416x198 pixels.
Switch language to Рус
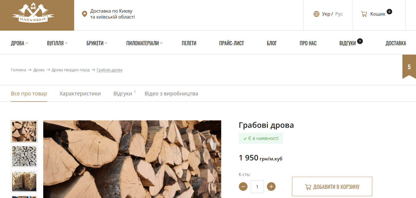coord(339,14)
